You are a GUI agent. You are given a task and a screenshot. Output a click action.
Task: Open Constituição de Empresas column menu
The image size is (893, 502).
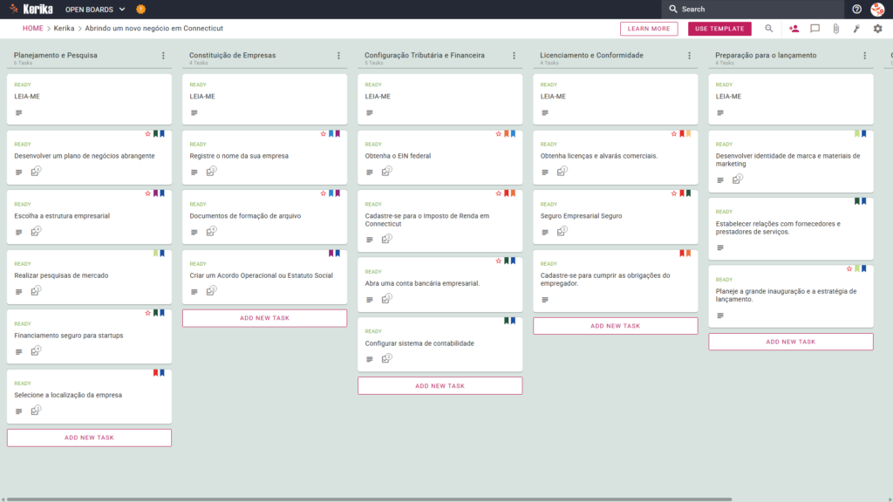pyautogui.click(x=339, y=56)
